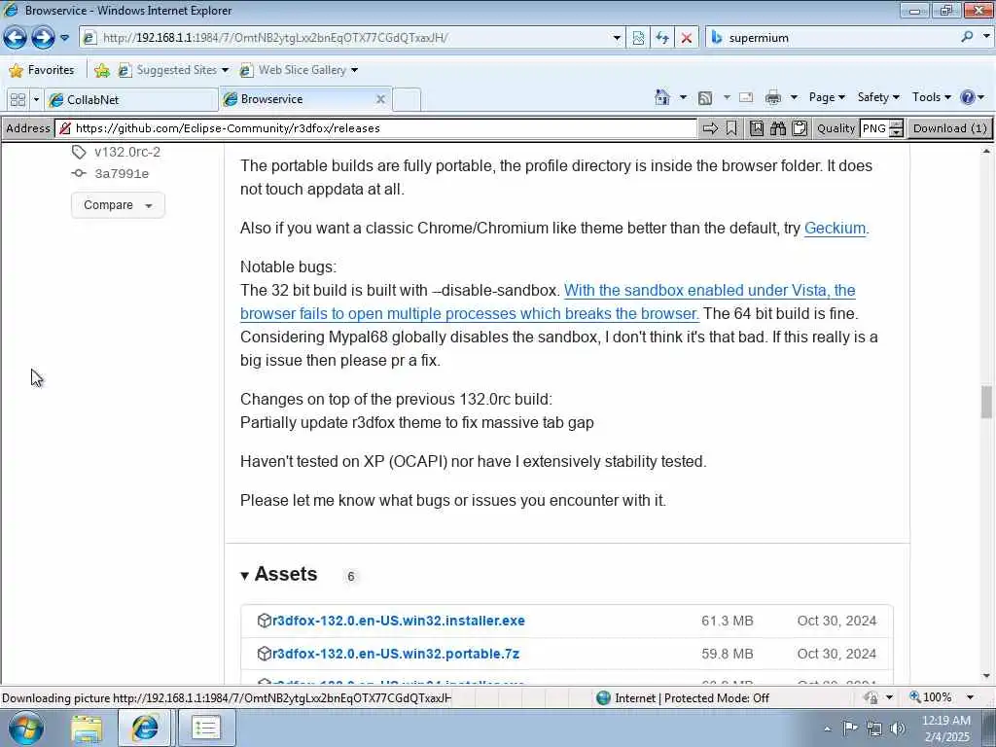Open the IE address bar autocomplete dropdown
The height and width of the screenshot is (747, 996).
tap(616, 38)
